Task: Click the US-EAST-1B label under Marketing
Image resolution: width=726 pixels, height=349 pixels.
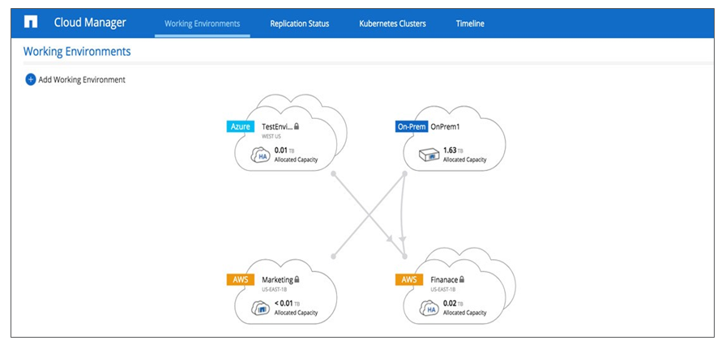Action: (275, 290)
